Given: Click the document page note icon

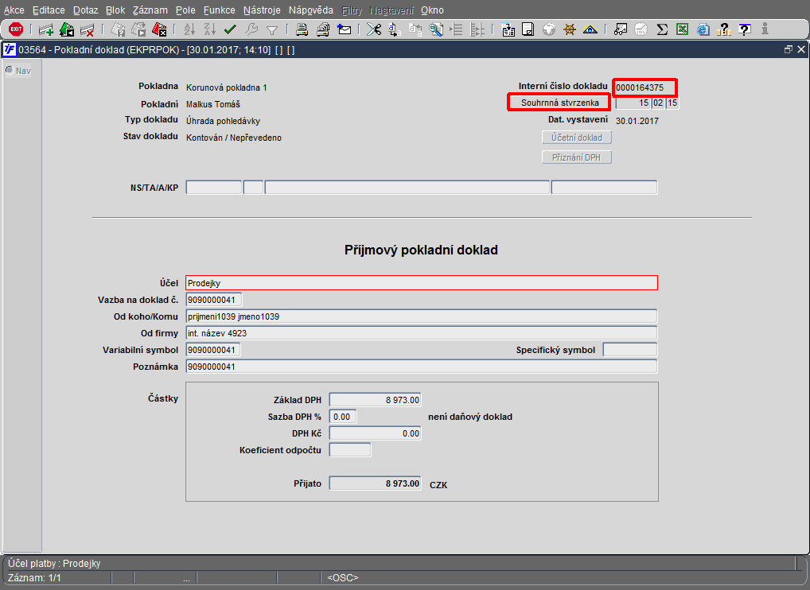Looking at the screenshot, I should 528,30.
